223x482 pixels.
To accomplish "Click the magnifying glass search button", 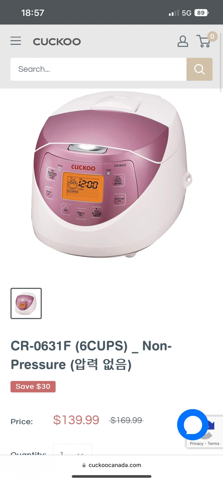I will [199, 69].
